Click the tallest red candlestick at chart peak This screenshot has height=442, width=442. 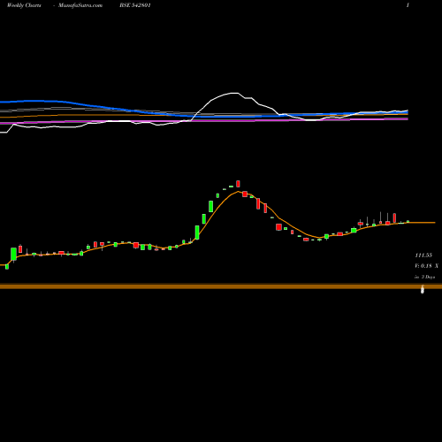(x=238, y=184)
